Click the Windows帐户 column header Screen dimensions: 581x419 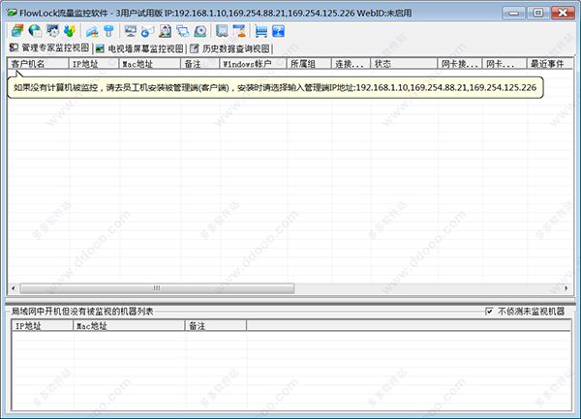point(253,64)
